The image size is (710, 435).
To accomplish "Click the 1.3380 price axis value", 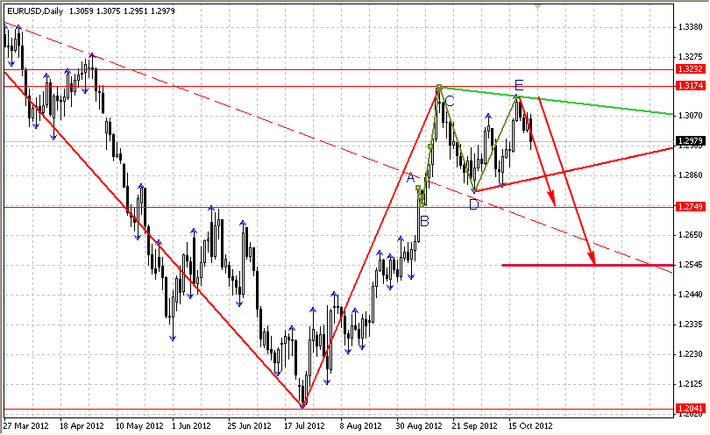I will coord(691,26).
